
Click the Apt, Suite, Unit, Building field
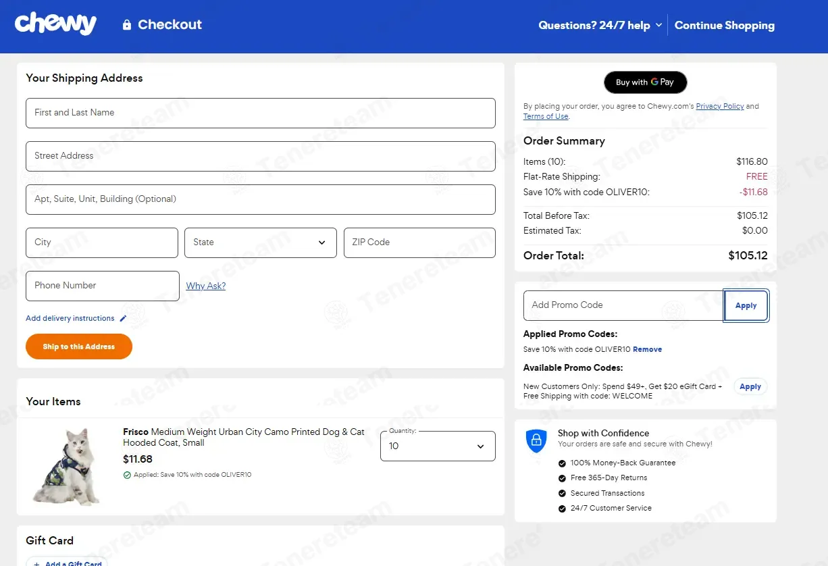click(x=261, y=199)
